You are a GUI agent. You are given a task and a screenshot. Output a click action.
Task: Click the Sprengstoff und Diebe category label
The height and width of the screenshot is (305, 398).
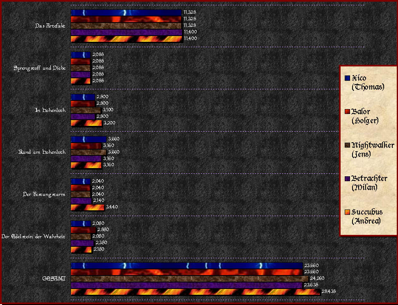click(x=39, y=68)
